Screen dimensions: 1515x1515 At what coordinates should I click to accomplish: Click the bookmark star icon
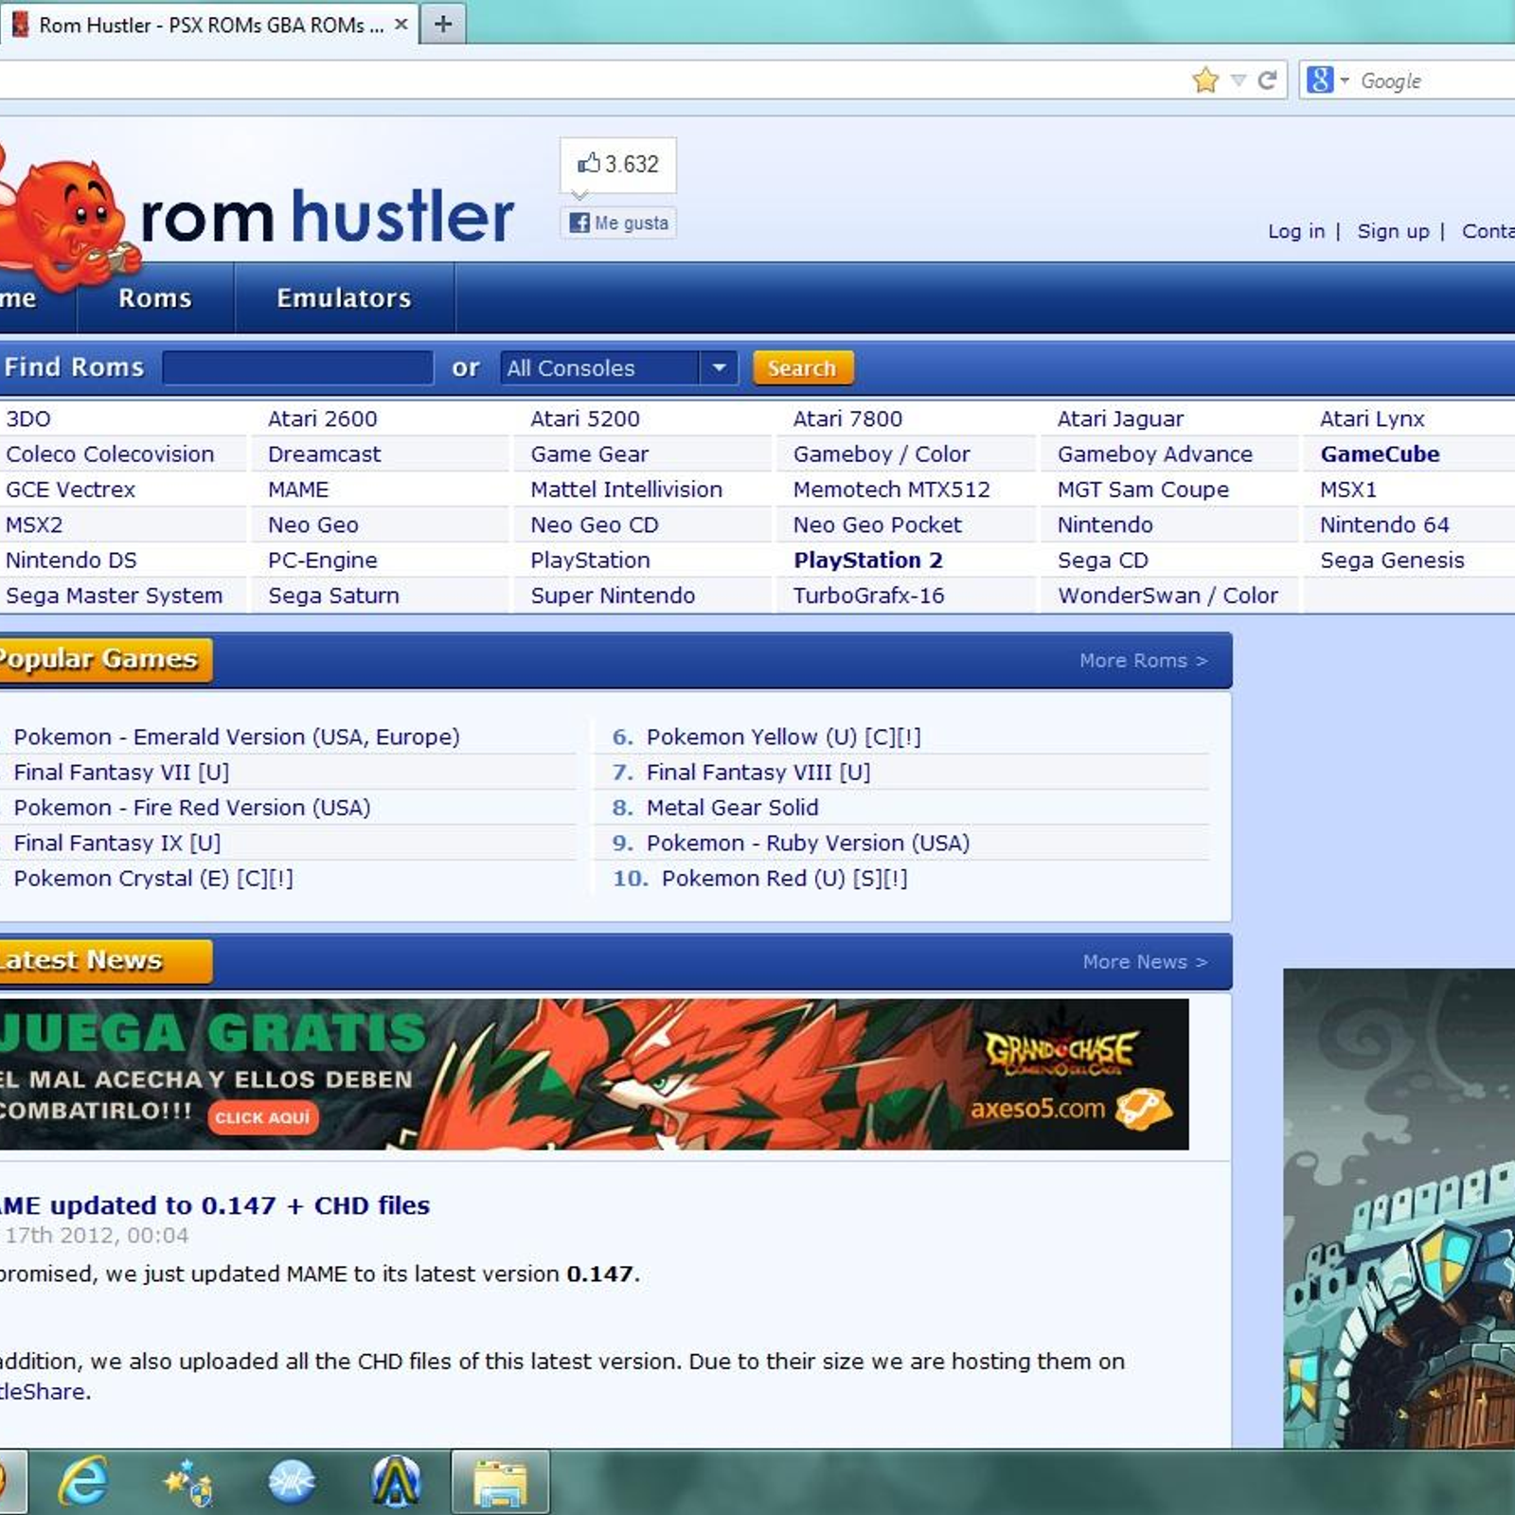pos(1204,80)
